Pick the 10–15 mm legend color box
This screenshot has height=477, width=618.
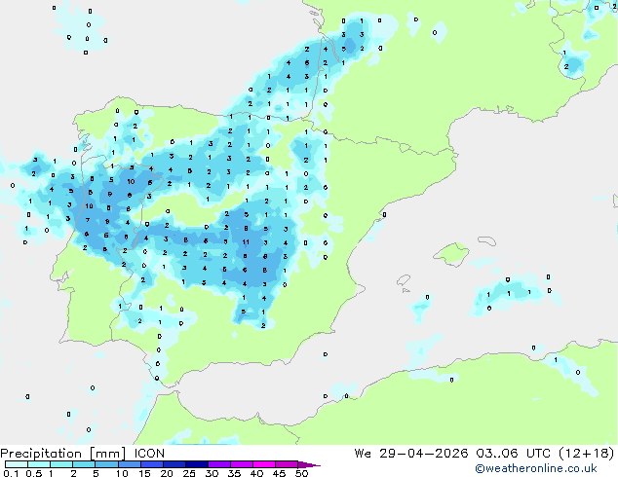coord(129,464)
